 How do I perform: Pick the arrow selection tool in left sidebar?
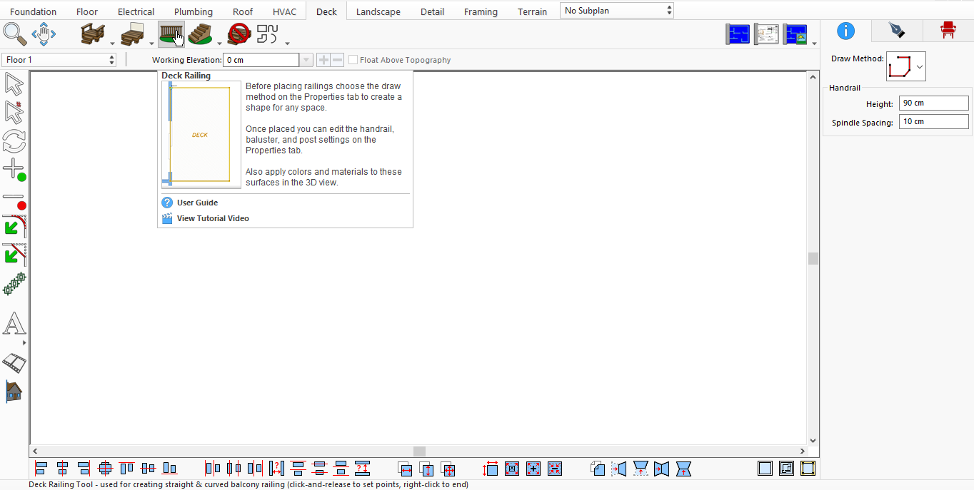[x=14, y=84]
